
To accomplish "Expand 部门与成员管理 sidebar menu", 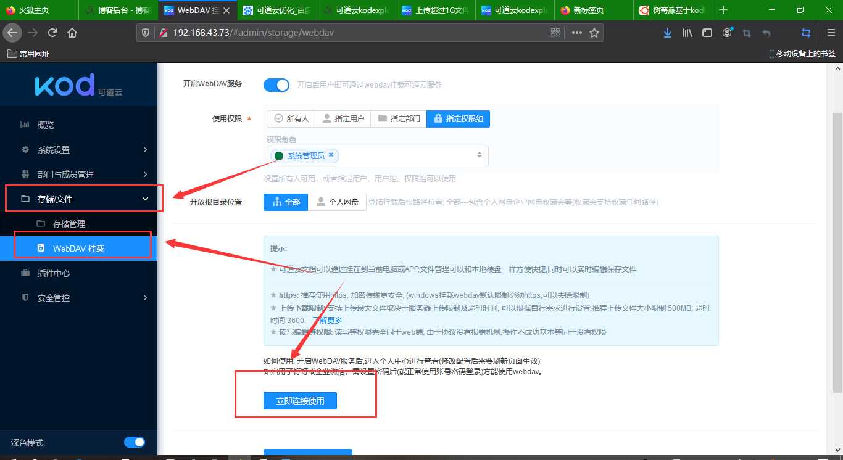I will point(78,175).
